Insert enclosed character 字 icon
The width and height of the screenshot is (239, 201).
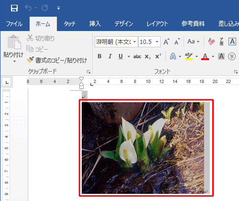(232, 56)
